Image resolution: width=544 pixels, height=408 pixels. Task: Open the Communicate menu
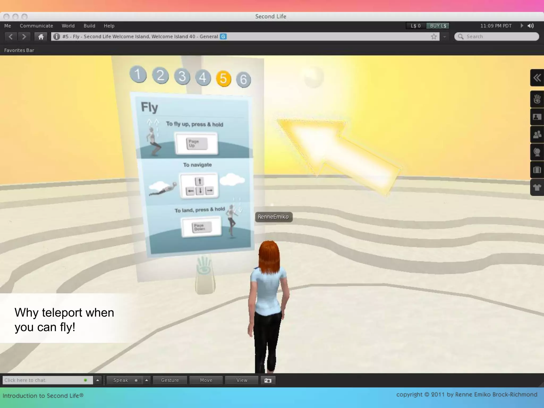point(36,26)
